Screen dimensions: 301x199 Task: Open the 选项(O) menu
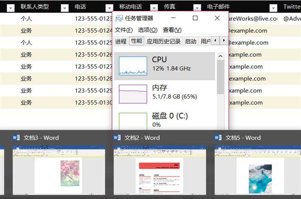(147, 30)
